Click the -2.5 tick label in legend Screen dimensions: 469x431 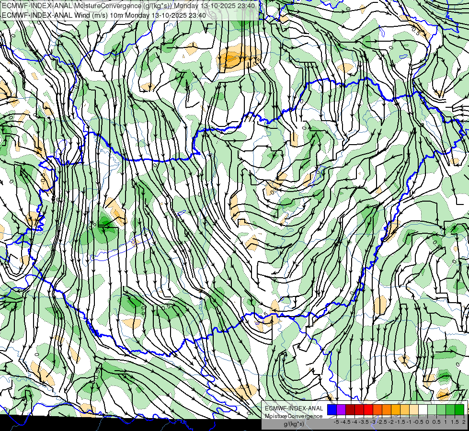pyautogui.click(x=382, y=422)
